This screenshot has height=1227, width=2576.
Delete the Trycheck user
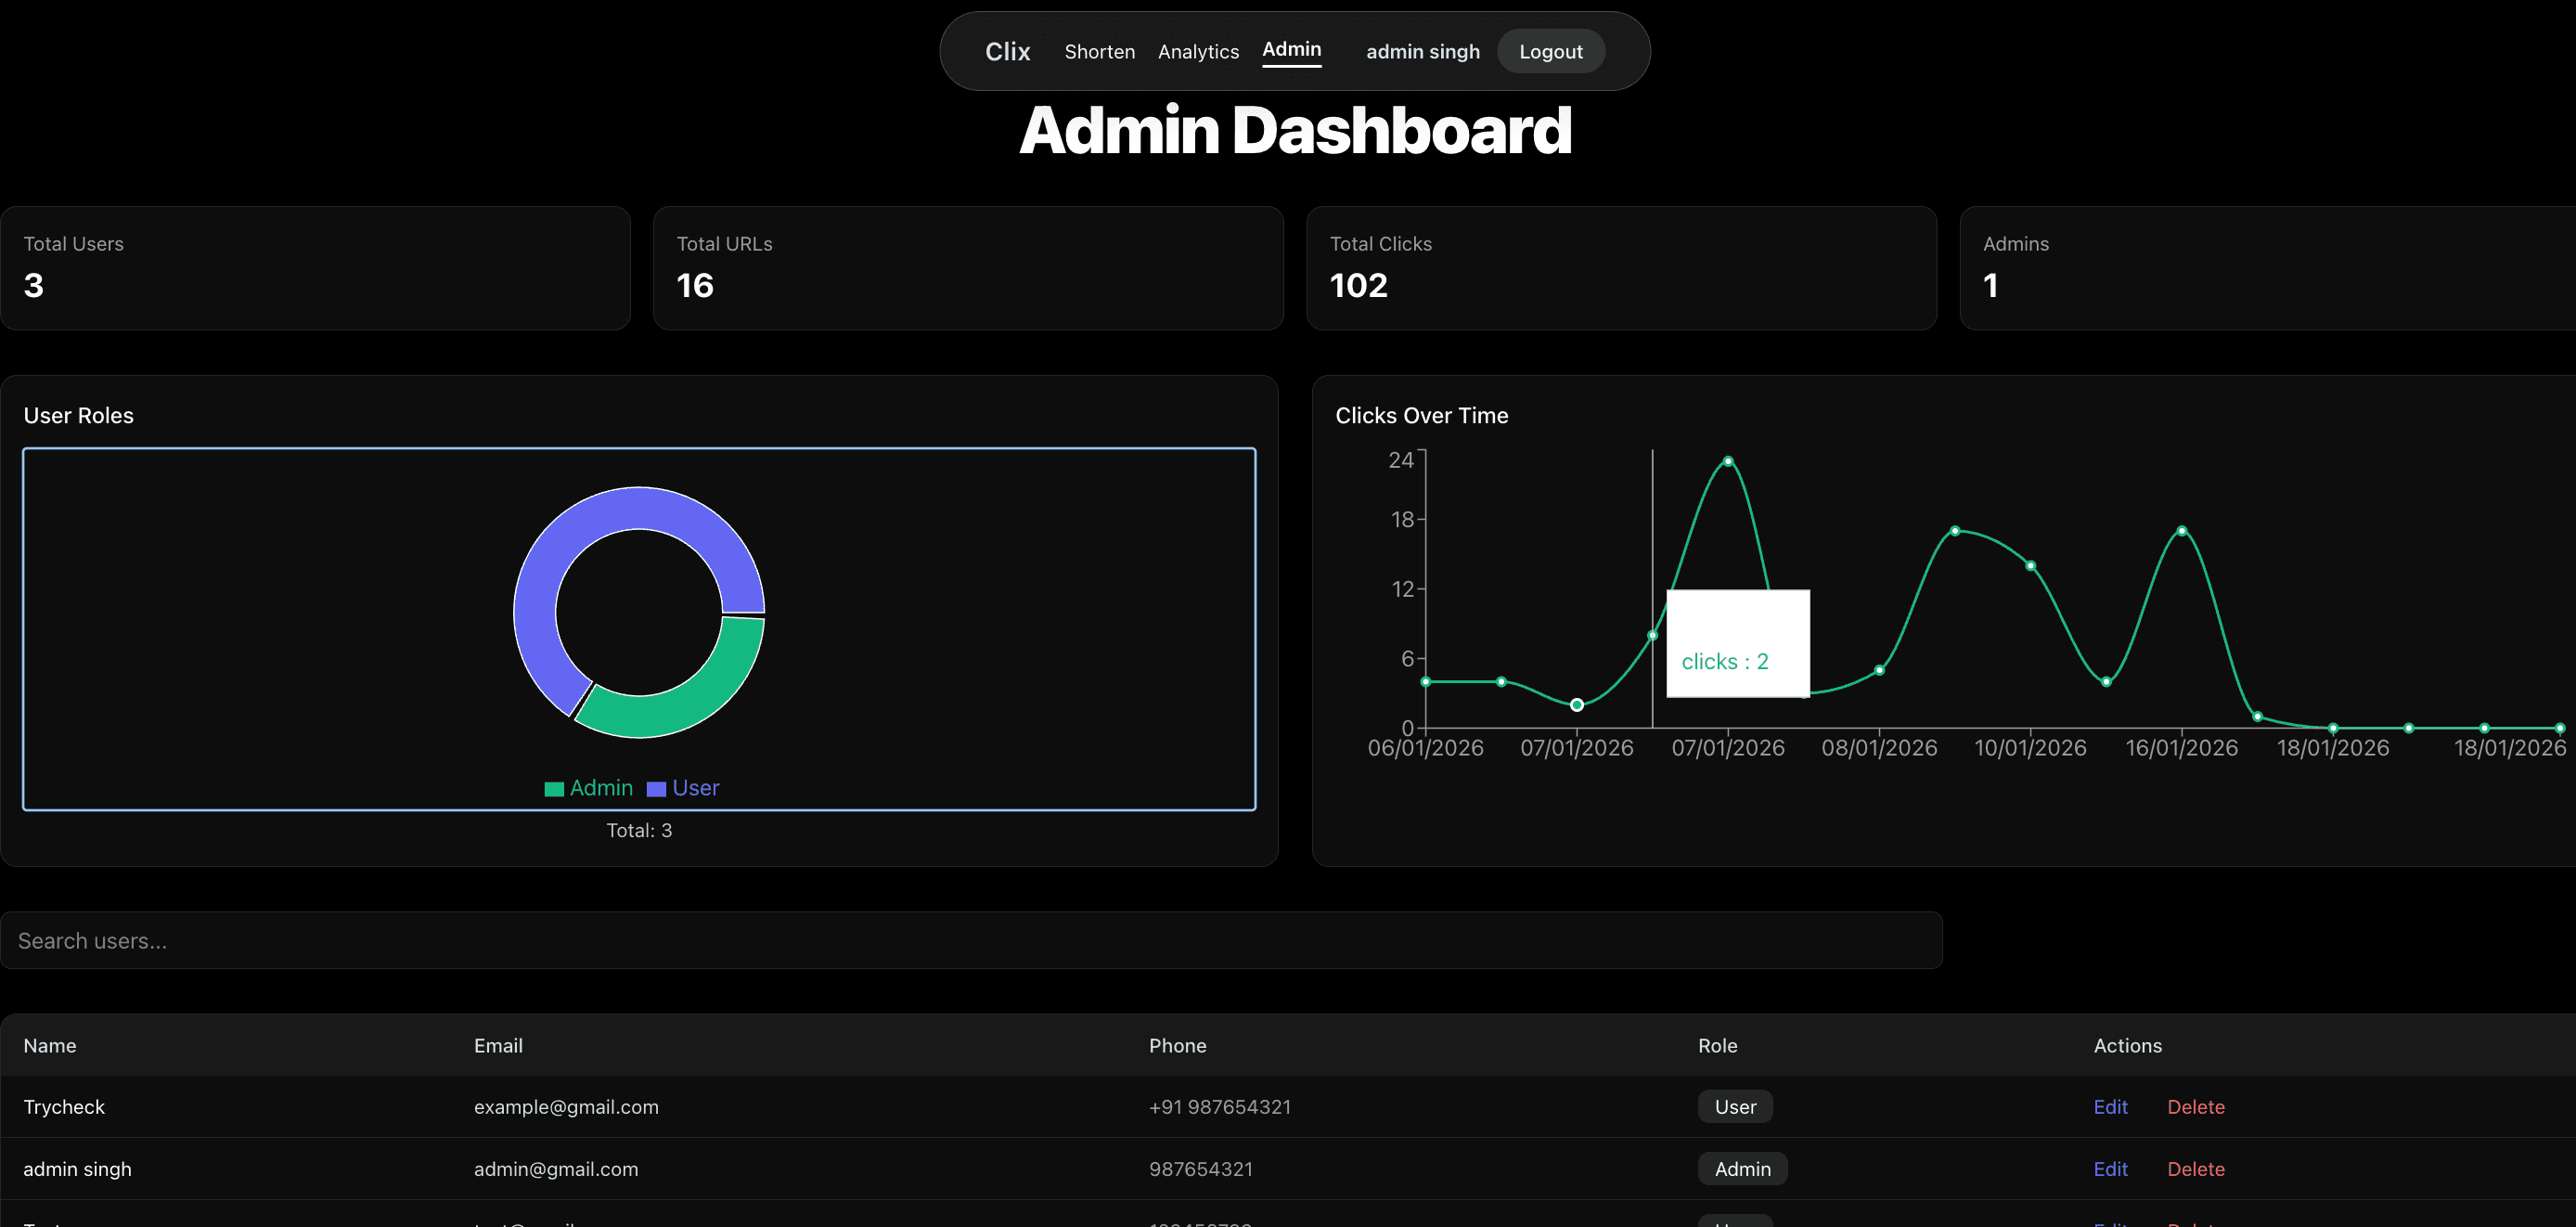(x=2195, y=1107)
